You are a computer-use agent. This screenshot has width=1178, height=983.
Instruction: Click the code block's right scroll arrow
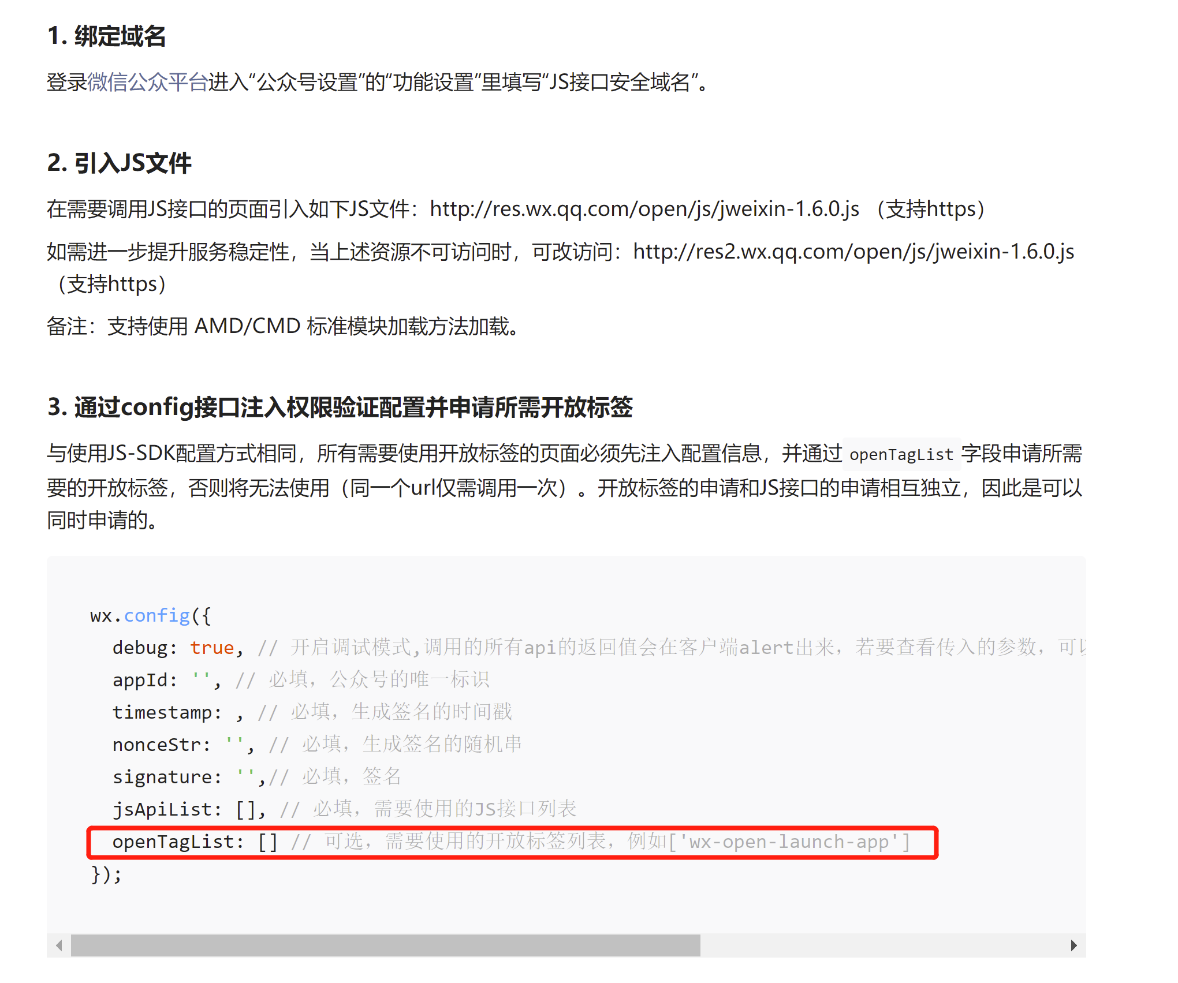(x=1073, y=945)
